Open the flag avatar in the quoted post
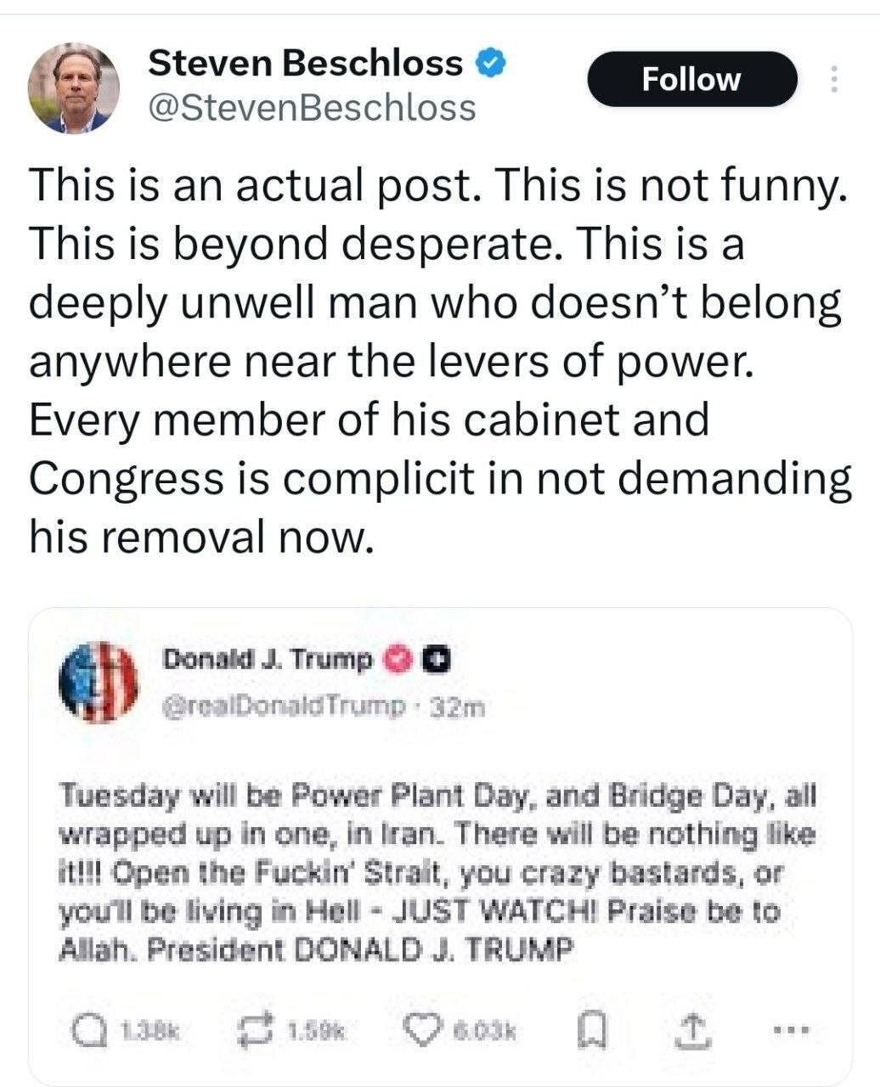Viewport: 880px width, 1087px height. [x=99, y=680]
